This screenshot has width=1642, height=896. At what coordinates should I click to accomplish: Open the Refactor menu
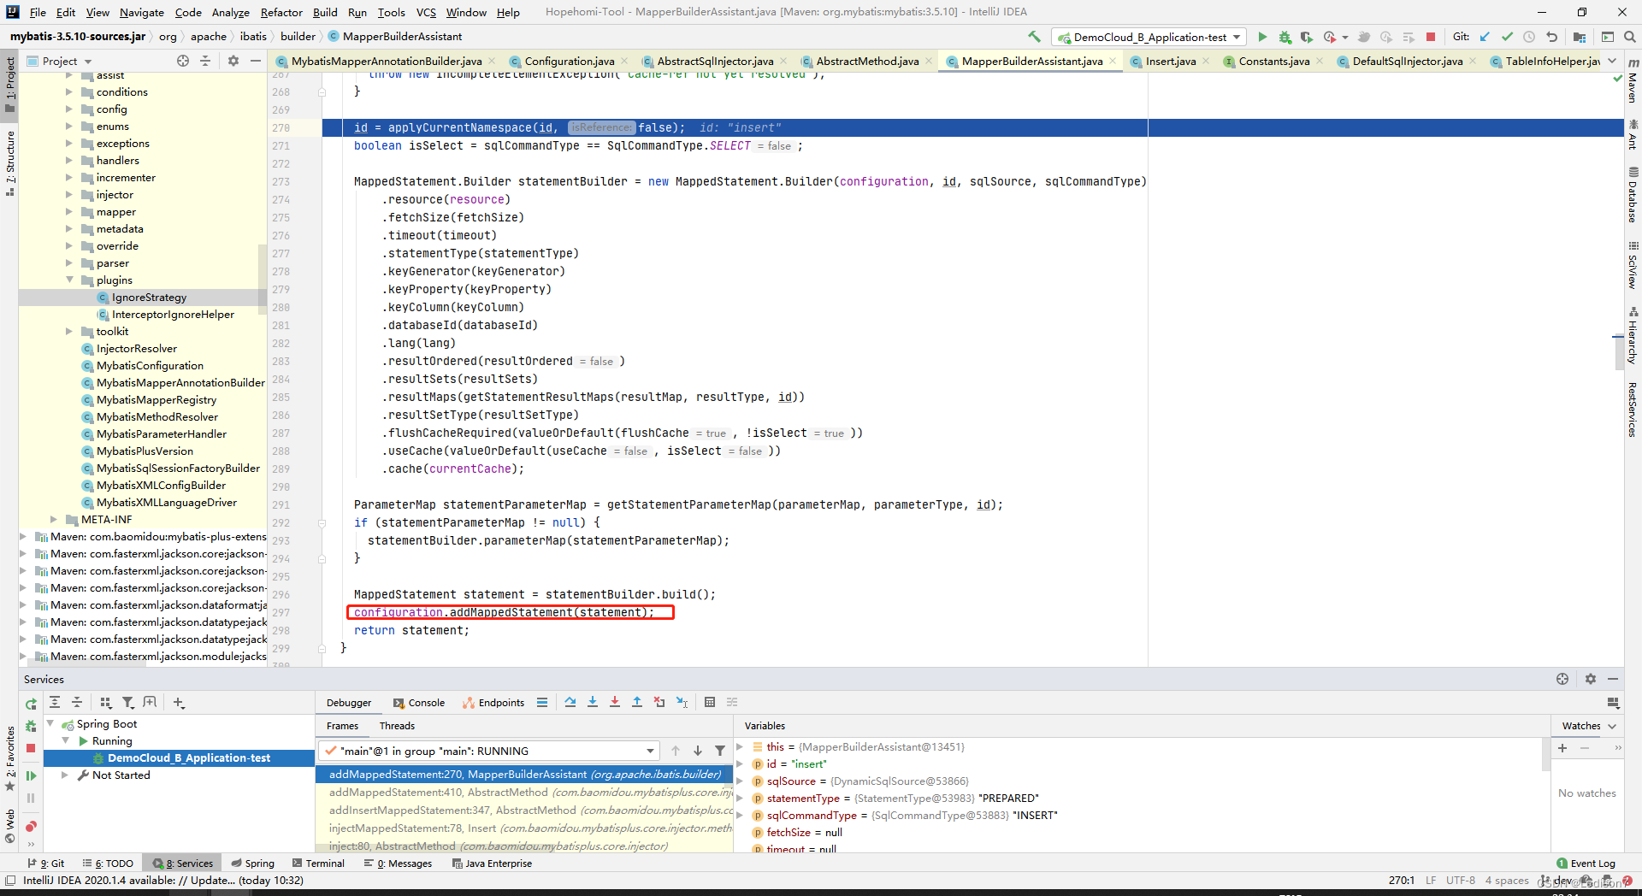coord(281,12)
